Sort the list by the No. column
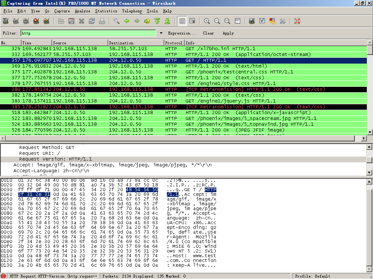This screenshot has height=279, width=373. [x=11, y=43]
